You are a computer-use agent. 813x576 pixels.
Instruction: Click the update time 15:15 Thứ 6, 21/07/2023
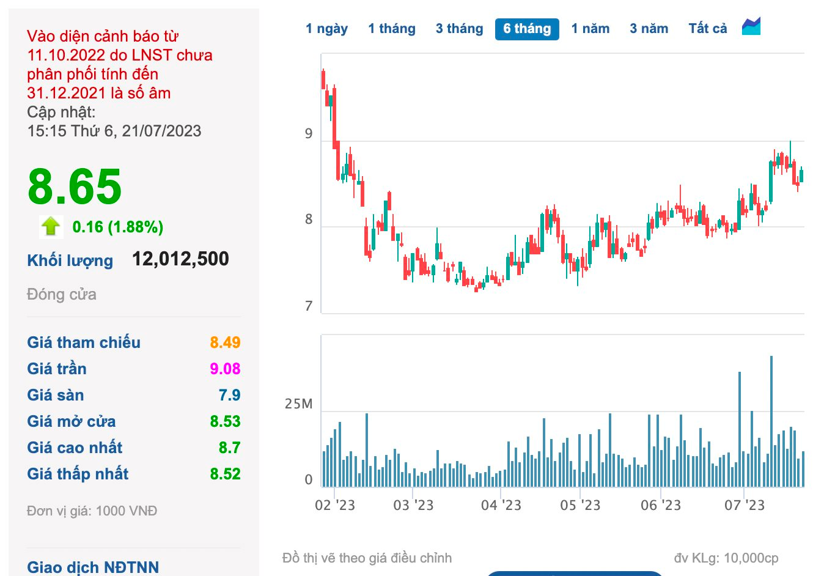pos(114,131)
